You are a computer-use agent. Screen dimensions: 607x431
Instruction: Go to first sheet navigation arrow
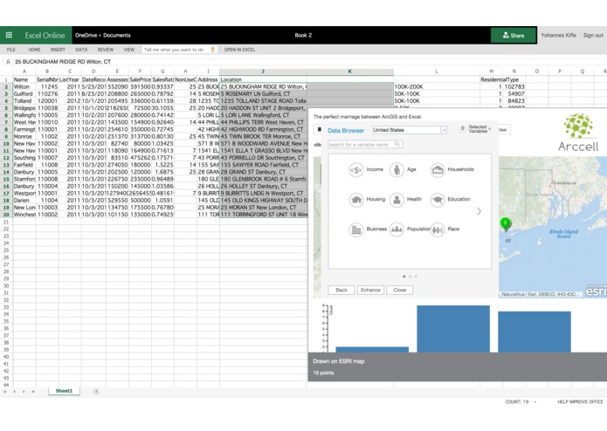tap(5, 392)
